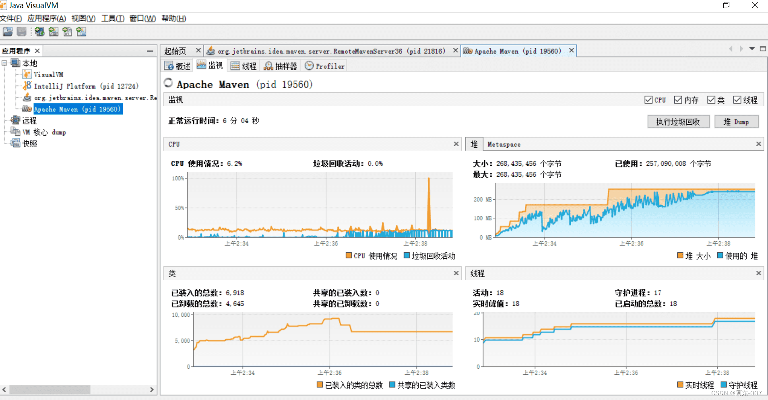768x400 pixels.
Task: Close the 堆 / Metaspace chart panel
Action: pyautogui.click(x=758, y=144)
